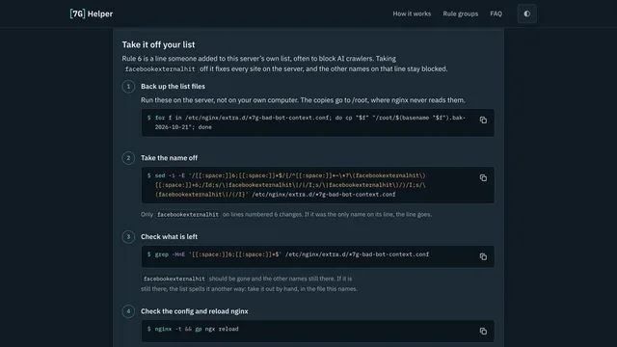Viewport: 617px width, 347px height.
Task: Click the 'Take the name off' step heading
Action: [170, 158]
